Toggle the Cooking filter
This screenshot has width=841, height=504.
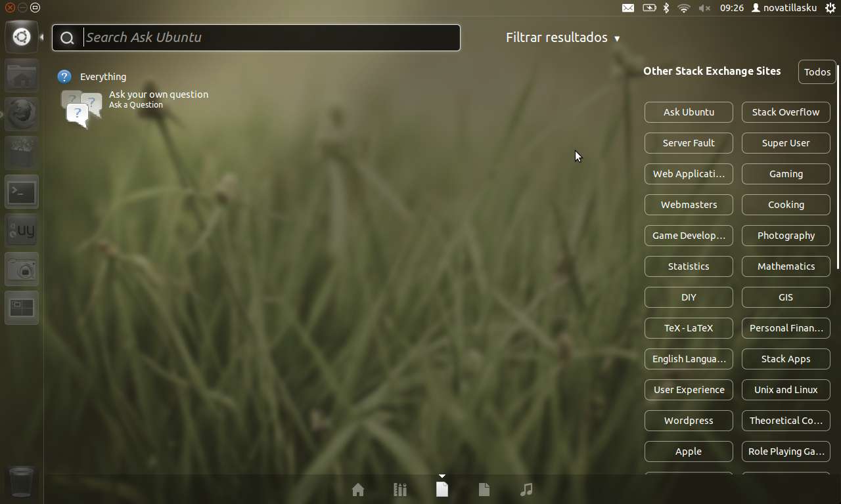pyautogui.click(x=786, y=205)
